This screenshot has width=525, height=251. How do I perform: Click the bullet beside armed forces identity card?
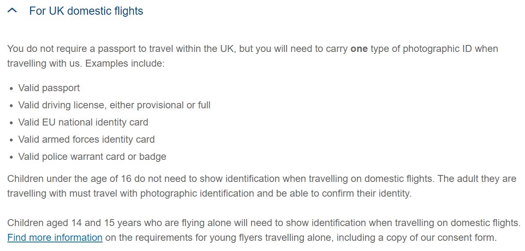(x=11, y=140)
